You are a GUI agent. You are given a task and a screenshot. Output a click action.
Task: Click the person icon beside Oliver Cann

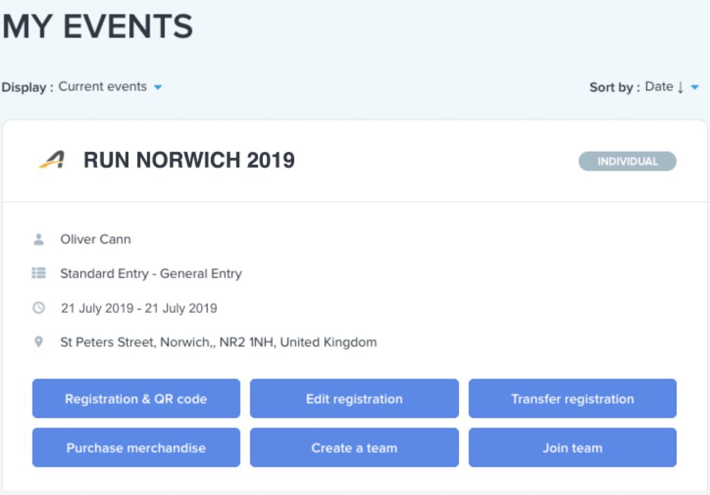point(39,239)
